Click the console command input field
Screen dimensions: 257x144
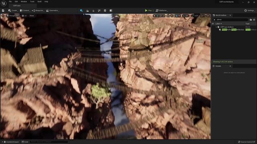coord(49,142)
